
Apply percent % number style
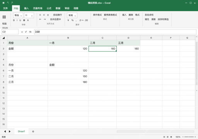[72, 20]
